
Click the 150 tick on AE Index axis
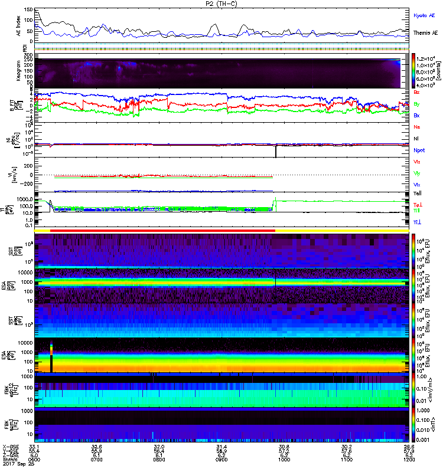28,9
